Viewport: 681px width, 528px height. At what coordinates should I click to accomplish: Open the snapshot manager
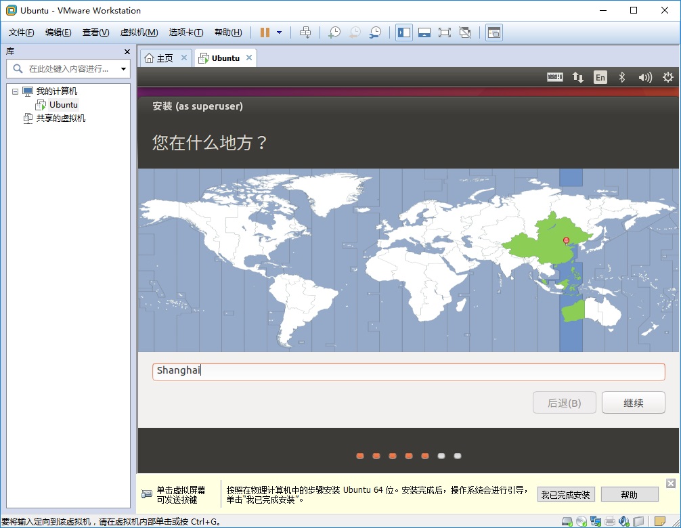pyautogui.click(x=375, y=32)
